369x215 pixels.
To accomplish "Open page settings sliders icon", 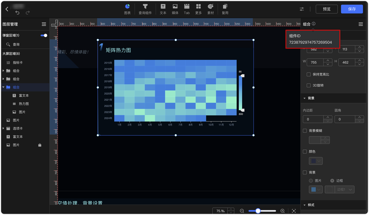I will pos(302,9).
